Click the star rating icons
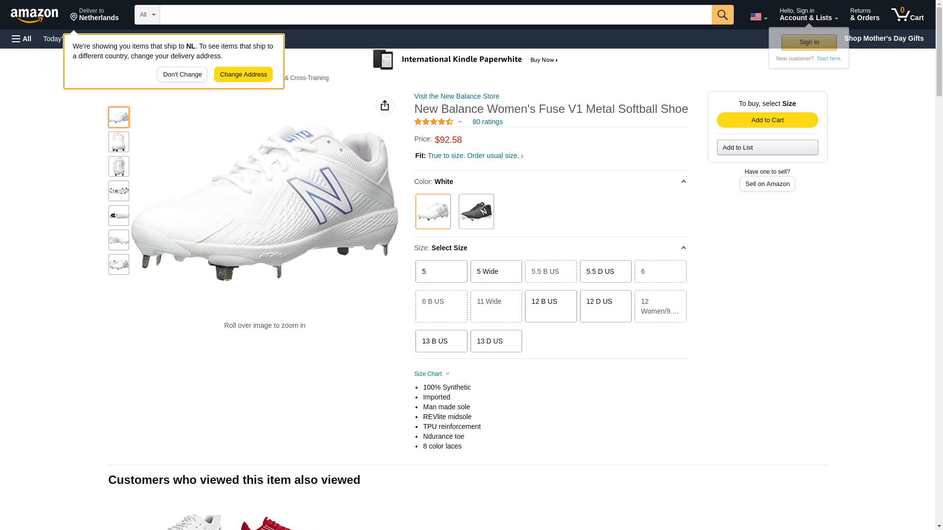This screenshot has width=943, height=530. [x=434, y=122]
